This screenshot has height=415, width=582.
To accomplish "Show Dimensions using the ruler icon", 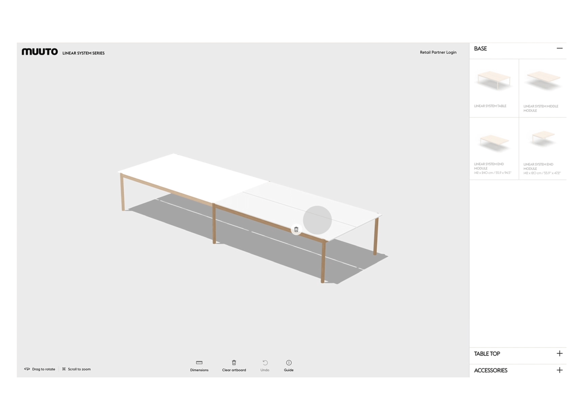I will pyautogui.click(x=199, y=363).
